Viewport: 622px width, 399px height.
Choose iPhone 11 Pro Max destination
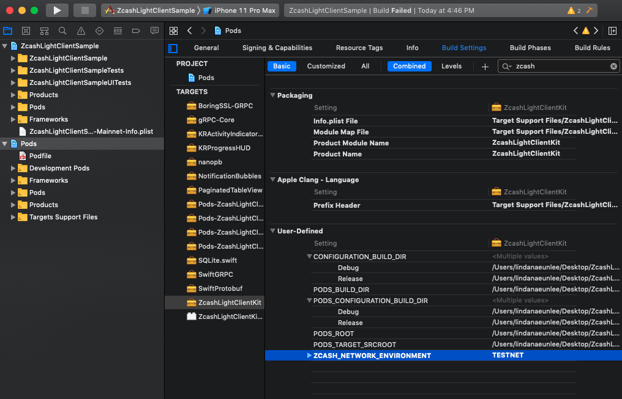click(x=239, y=10)
